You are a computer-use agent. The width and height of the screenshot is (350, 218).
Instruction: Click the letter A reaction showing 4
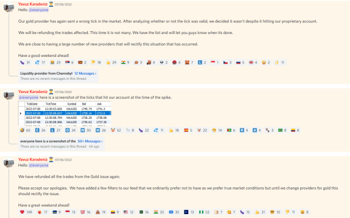(x=256, y=130)
